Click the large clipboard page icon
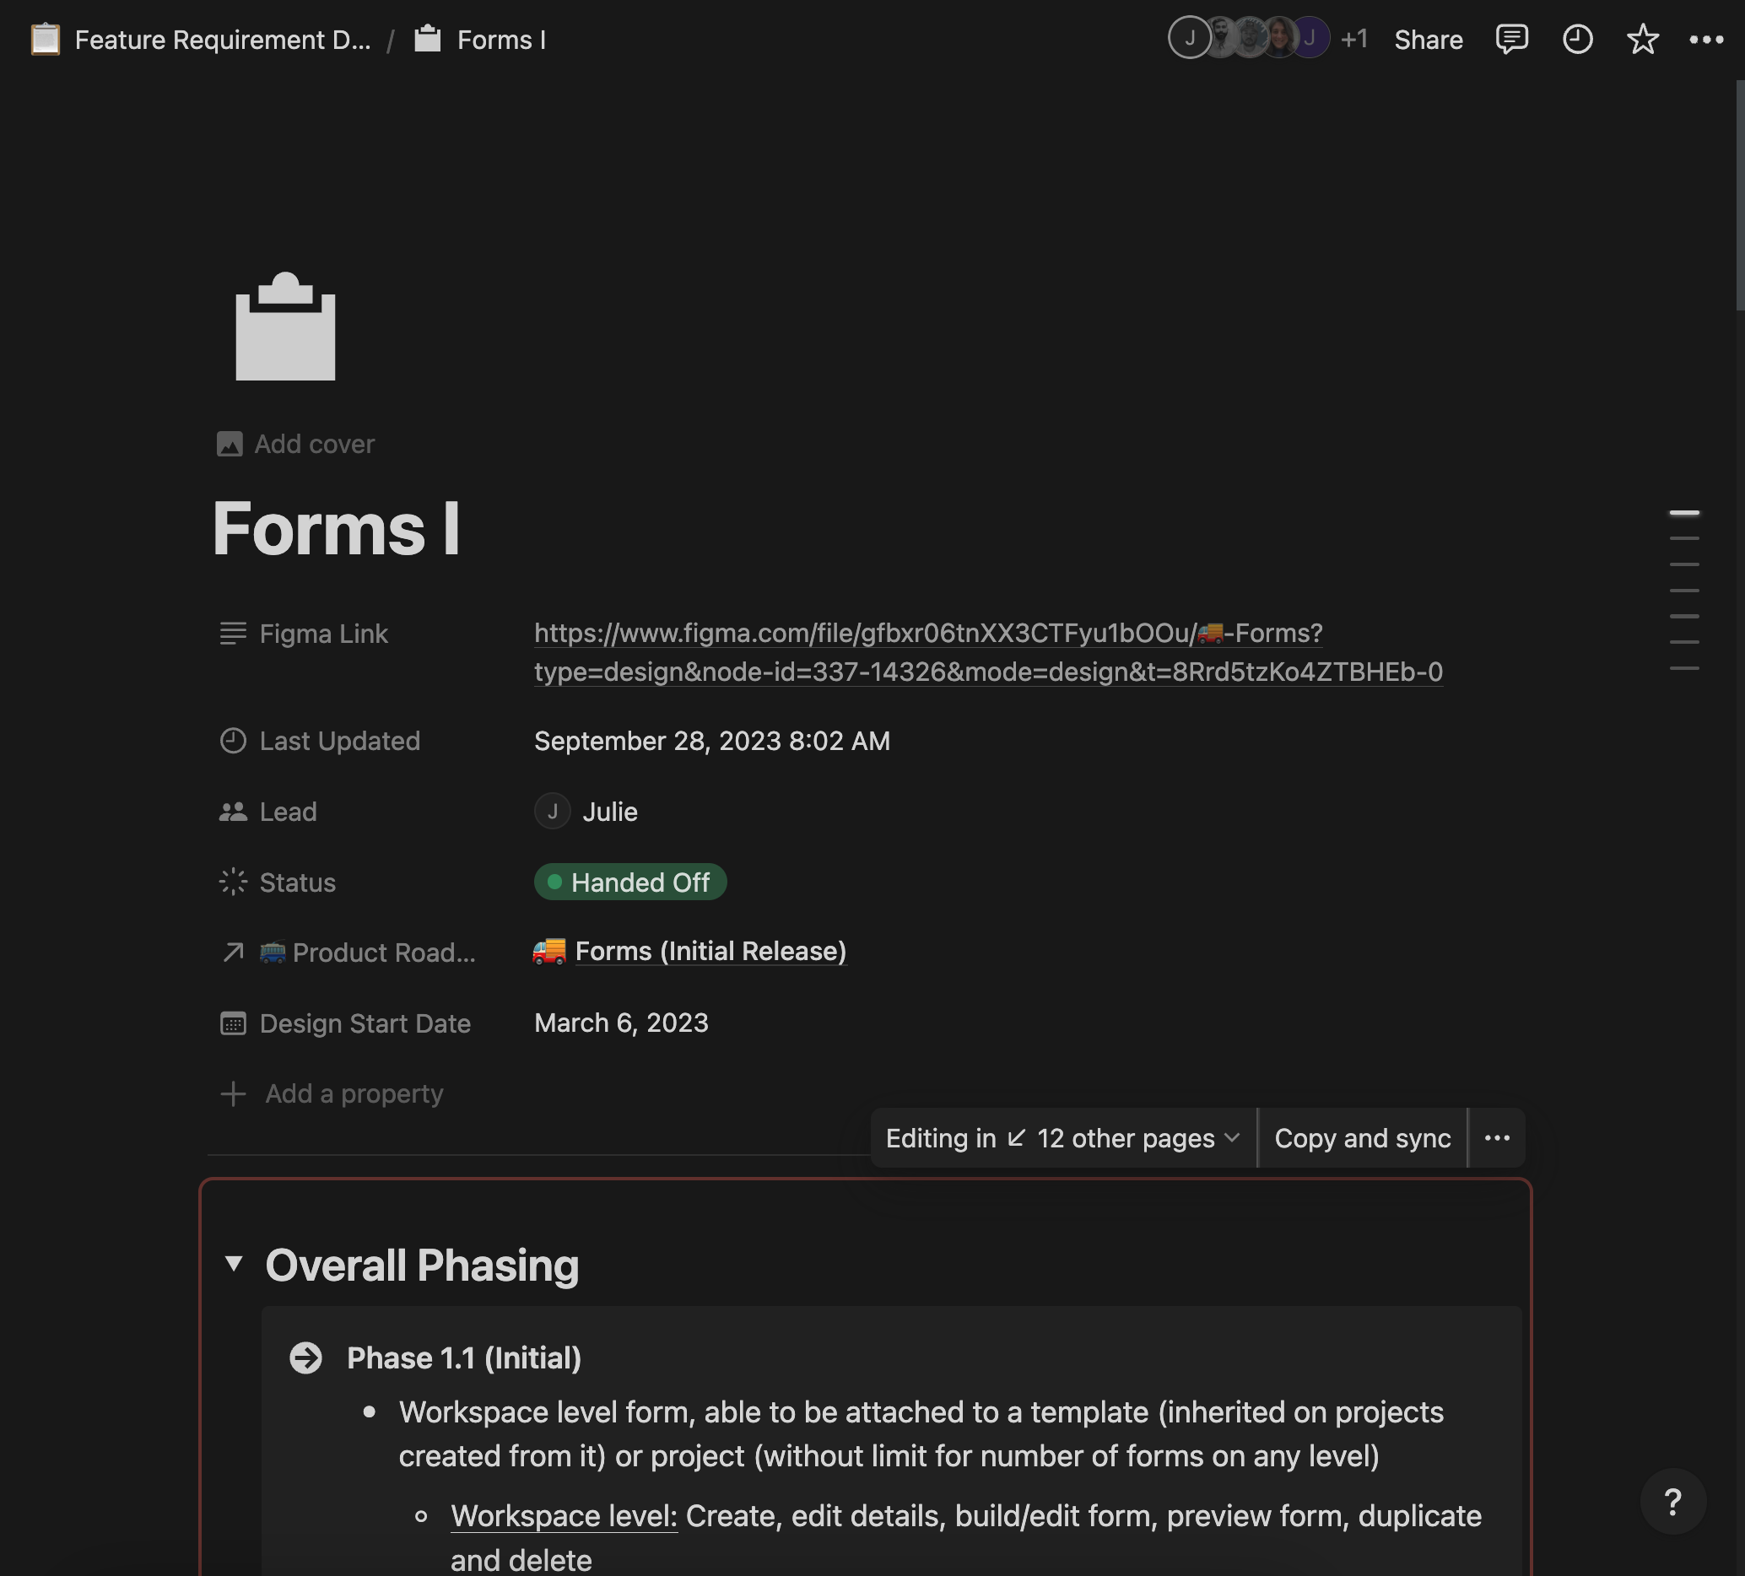This screenshot has height=1576, width=1745. pyautogui.click(x=286, y=327)
